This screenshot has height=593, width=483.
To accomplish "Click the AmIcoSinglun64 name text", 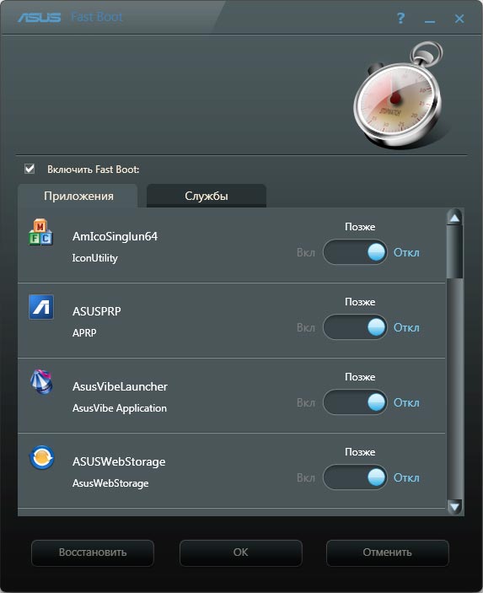I will point(115,237).
